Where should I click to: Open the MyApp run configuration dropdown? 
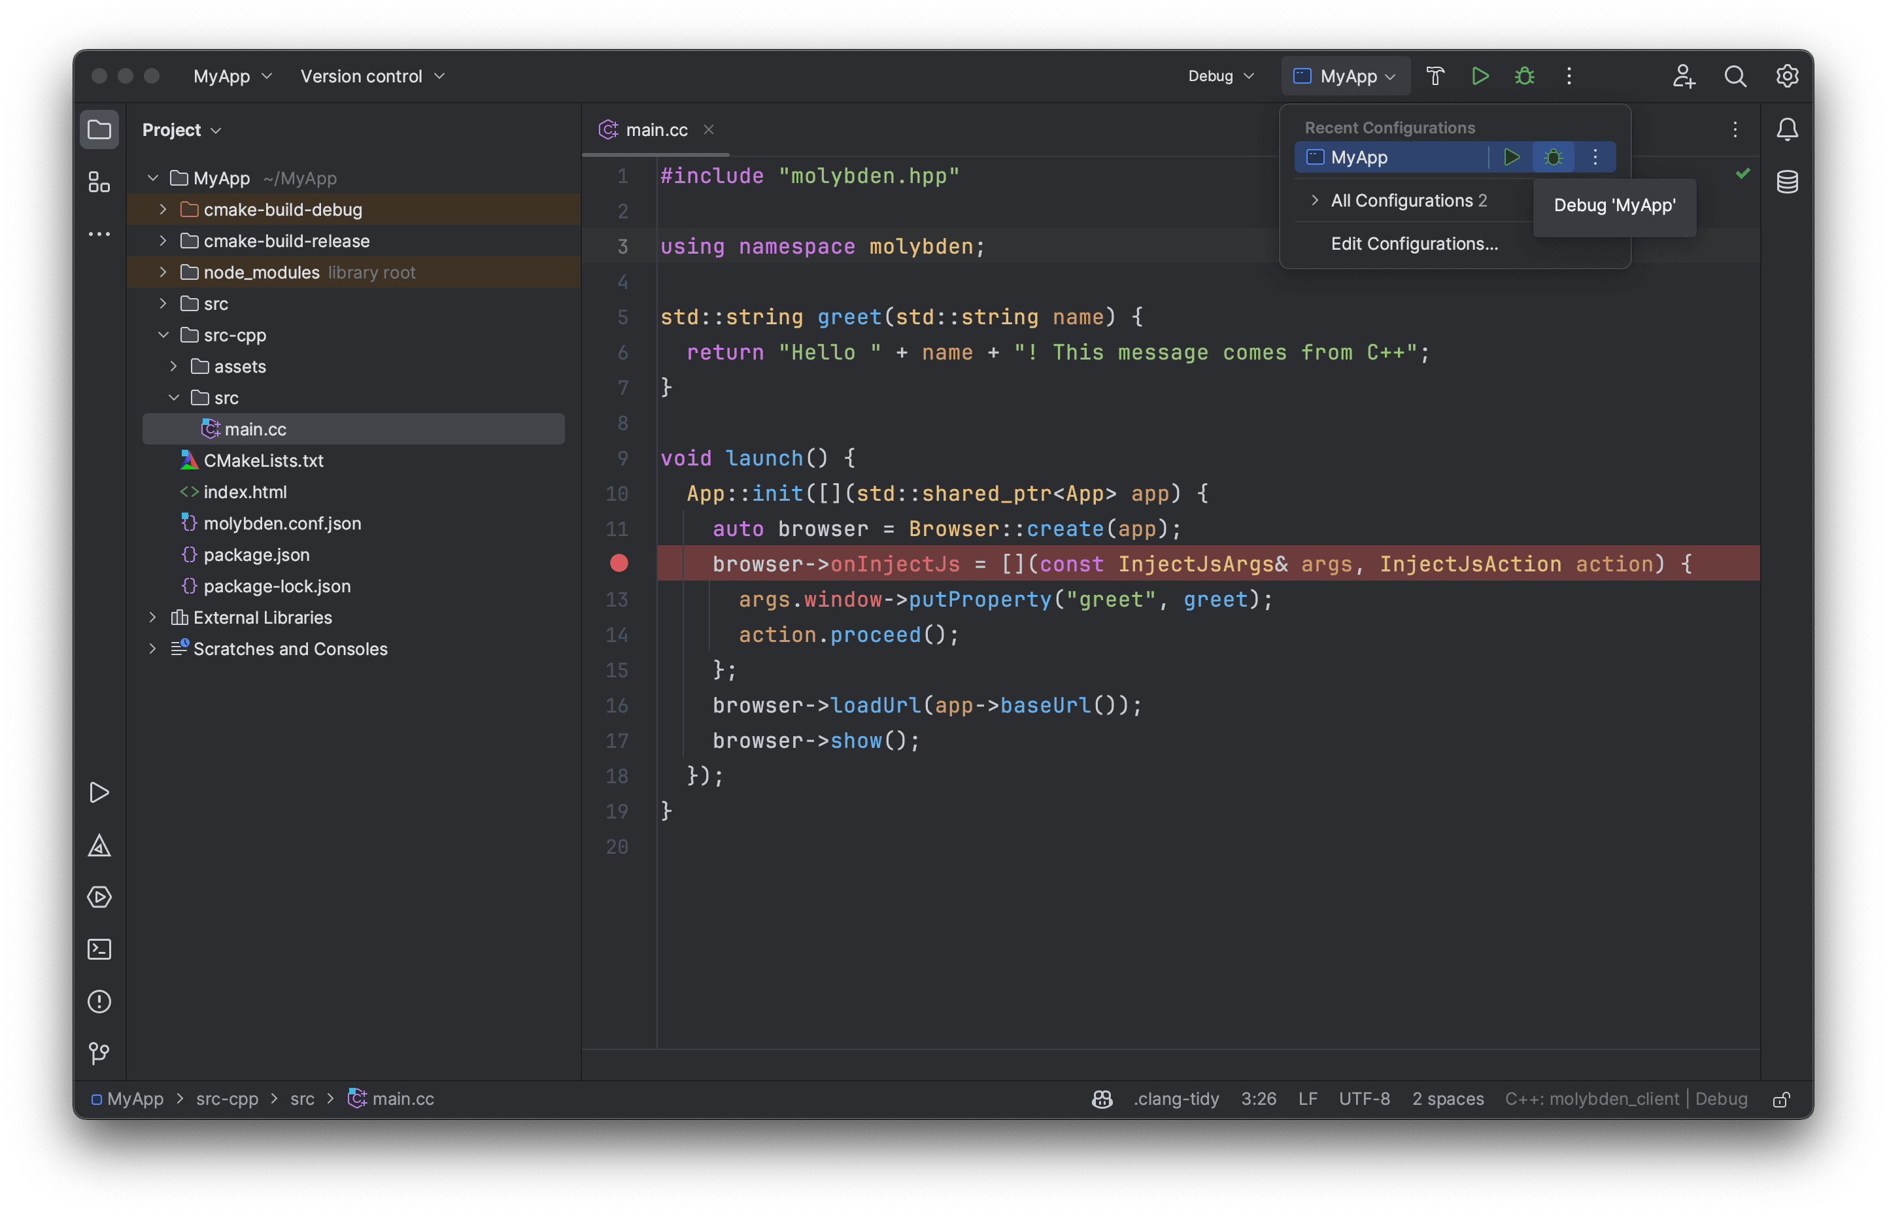coord(1344,76)
